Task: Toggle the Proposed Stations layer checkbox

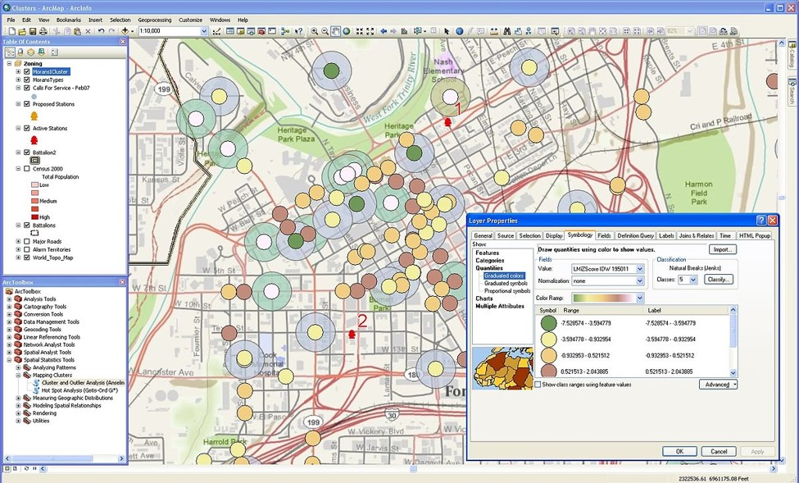Action: pyautogui.click(x=27, y=104)
